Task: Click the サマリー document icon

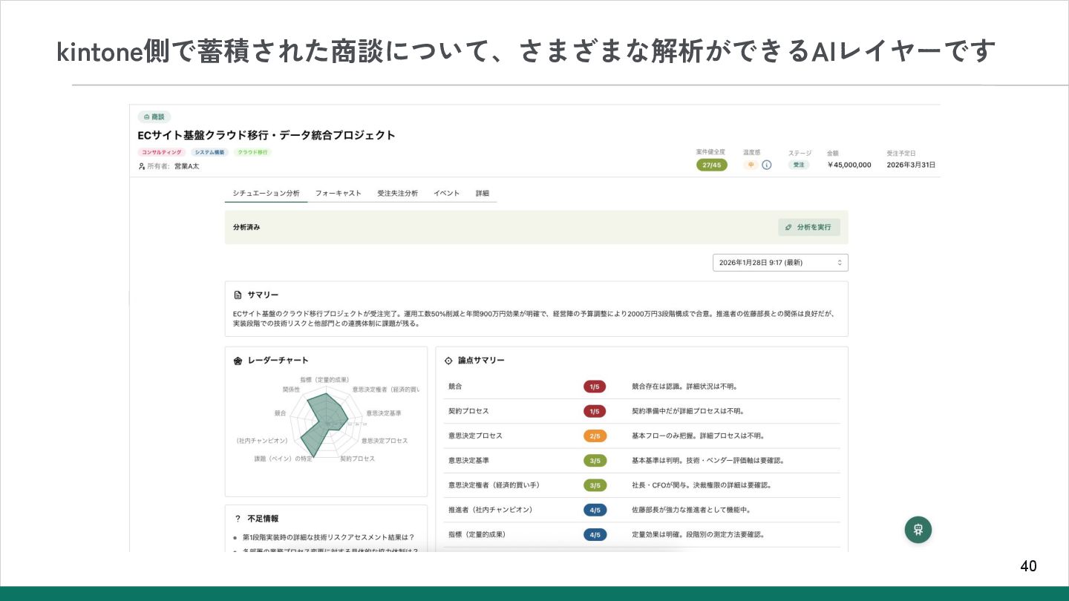Action: click(x=238, y=295)
